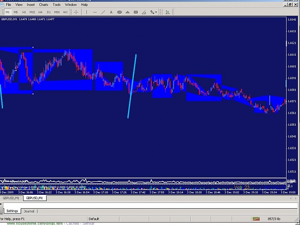Click the 1.6511 price scale label
The width and height of the screenshot is (300, 225).
coord(292,171)
